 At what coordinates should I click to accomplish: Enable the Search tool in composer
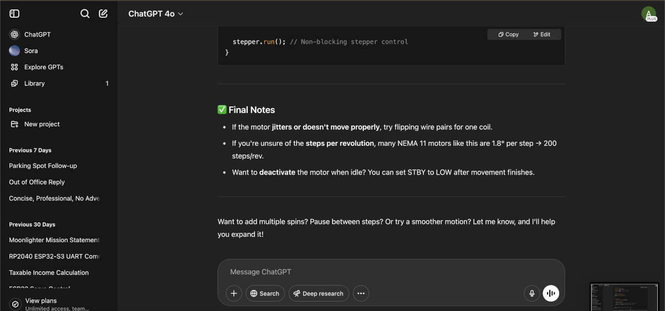point(265,293)
